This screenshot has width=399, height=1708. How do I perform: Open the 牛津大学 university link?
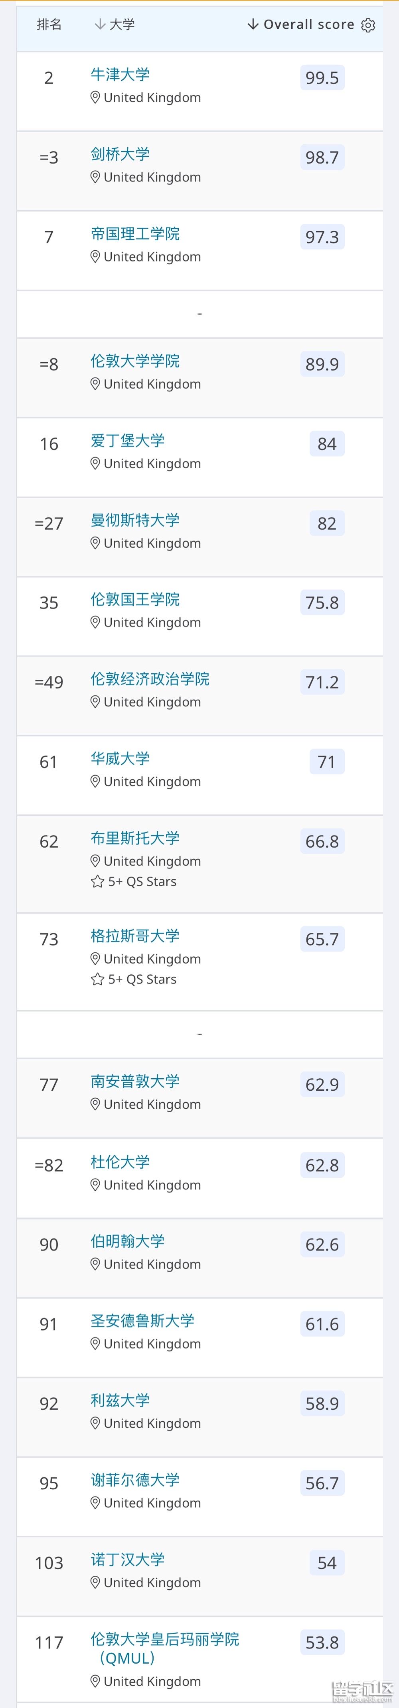click(x=119, y=75)
